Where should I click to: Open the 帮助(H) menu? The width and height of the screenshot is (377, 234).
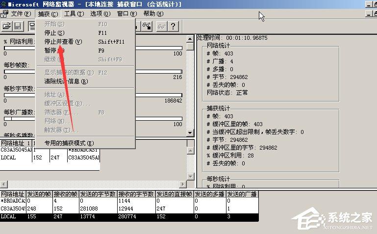153,14
